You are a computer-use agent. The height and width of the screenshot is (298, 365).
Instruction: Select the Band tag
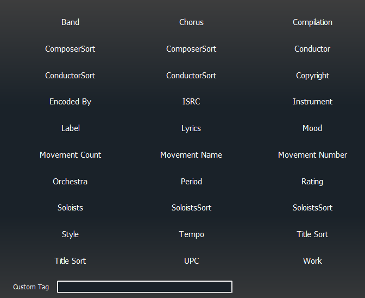click(70, 22)
